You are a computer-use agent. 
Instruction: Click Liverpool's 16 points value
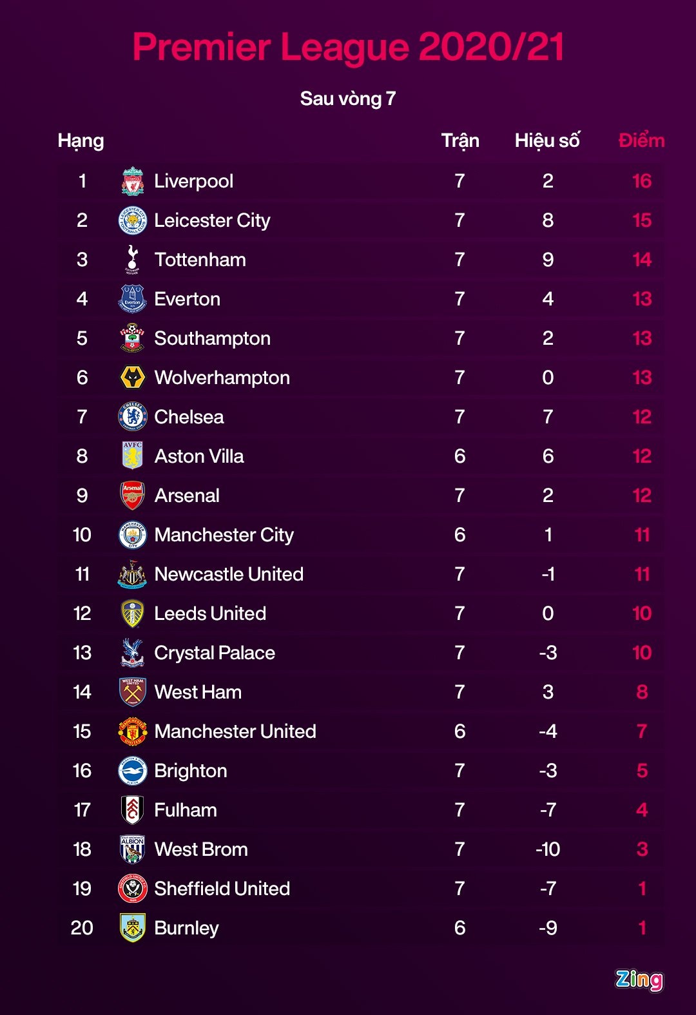pyautogui.click(x=642, y=181)
